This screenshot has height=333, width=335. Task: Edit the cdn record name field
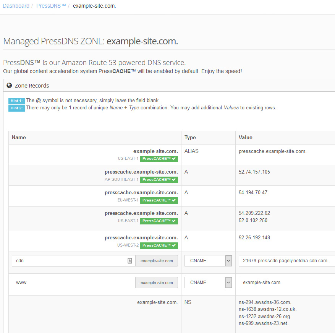[x=74, y=261]
